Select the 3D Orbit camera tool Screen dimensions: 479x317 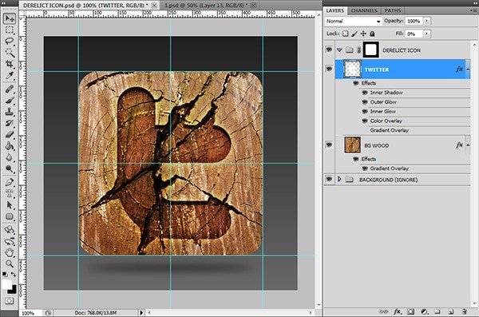tap(10, 241)
